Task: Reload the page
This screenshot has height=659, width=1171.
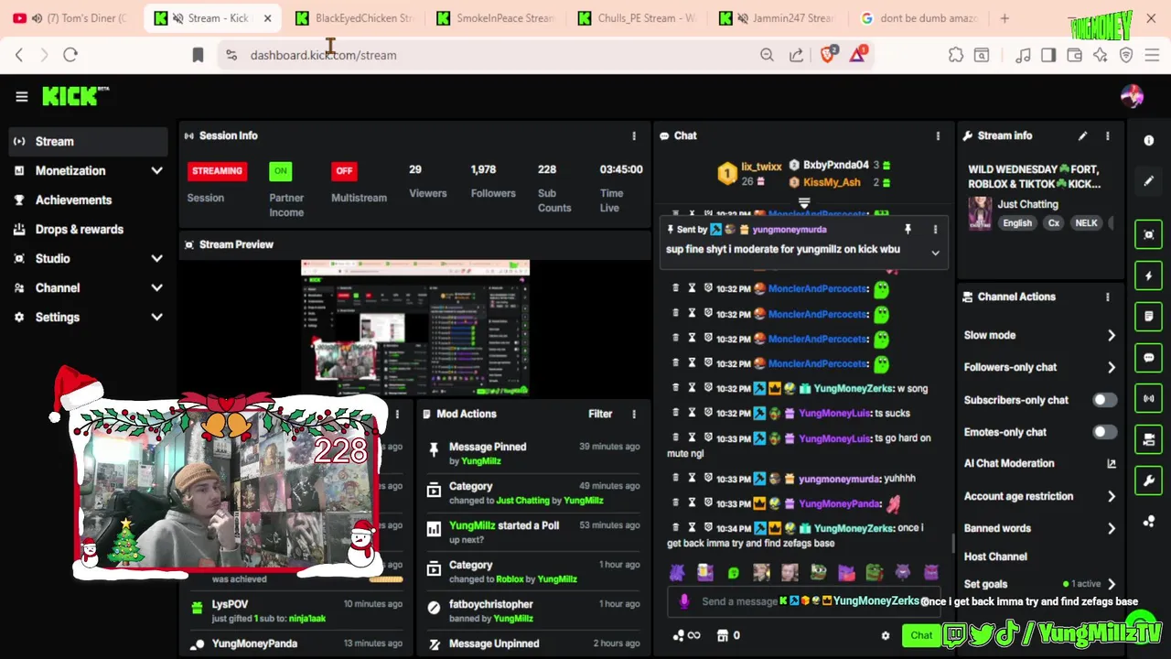Action: (x=70, y=55)
